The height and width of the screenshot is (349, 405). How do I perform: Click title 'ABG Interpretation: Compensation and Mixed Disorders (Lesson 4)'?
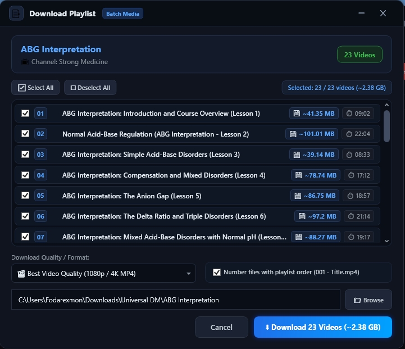point(164,175)
